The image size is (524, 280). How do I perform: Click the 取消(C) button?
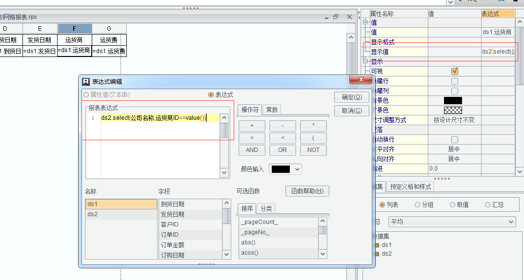tap(352, 111)
